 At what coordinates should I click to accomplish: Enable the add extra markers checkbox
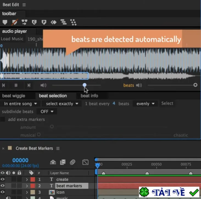click(x=2, y=119)
